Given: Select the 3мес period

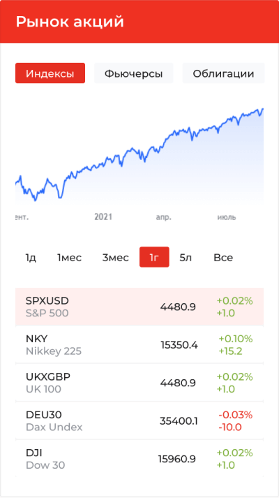Looking at the screenshot, I should click(115, 257).
